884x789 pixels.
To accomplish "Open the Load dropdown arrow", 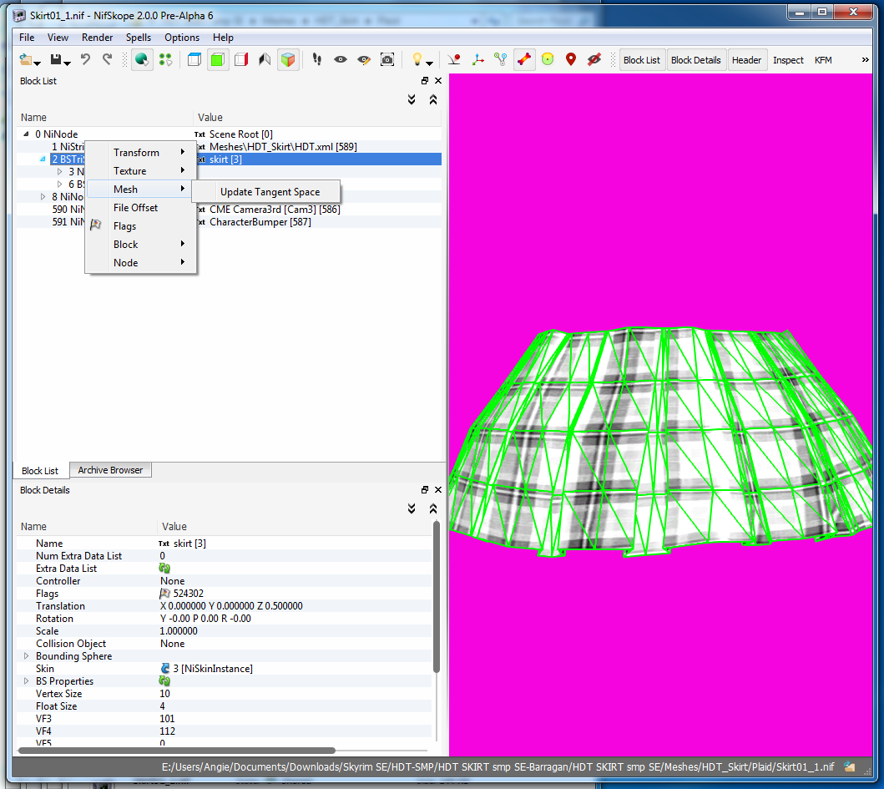I will pyautogui.click(x=38, y=63).
